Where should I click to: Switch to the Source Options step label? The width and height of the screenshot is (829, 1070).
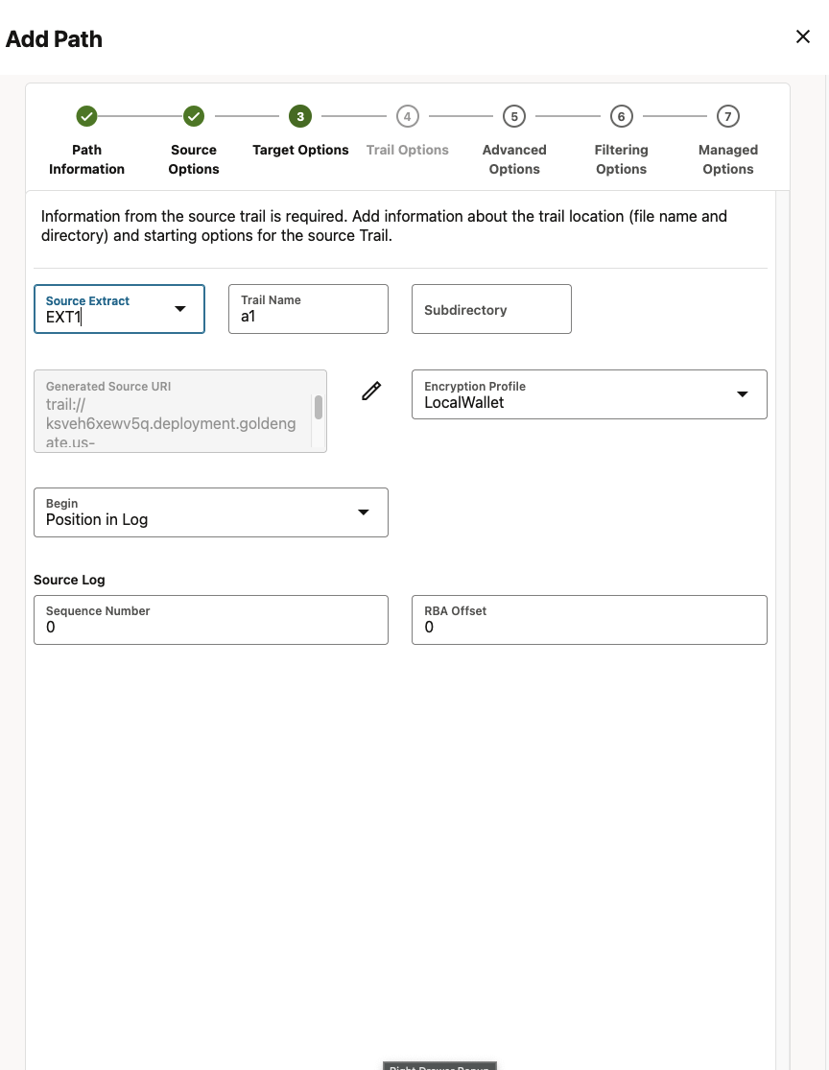193,159
